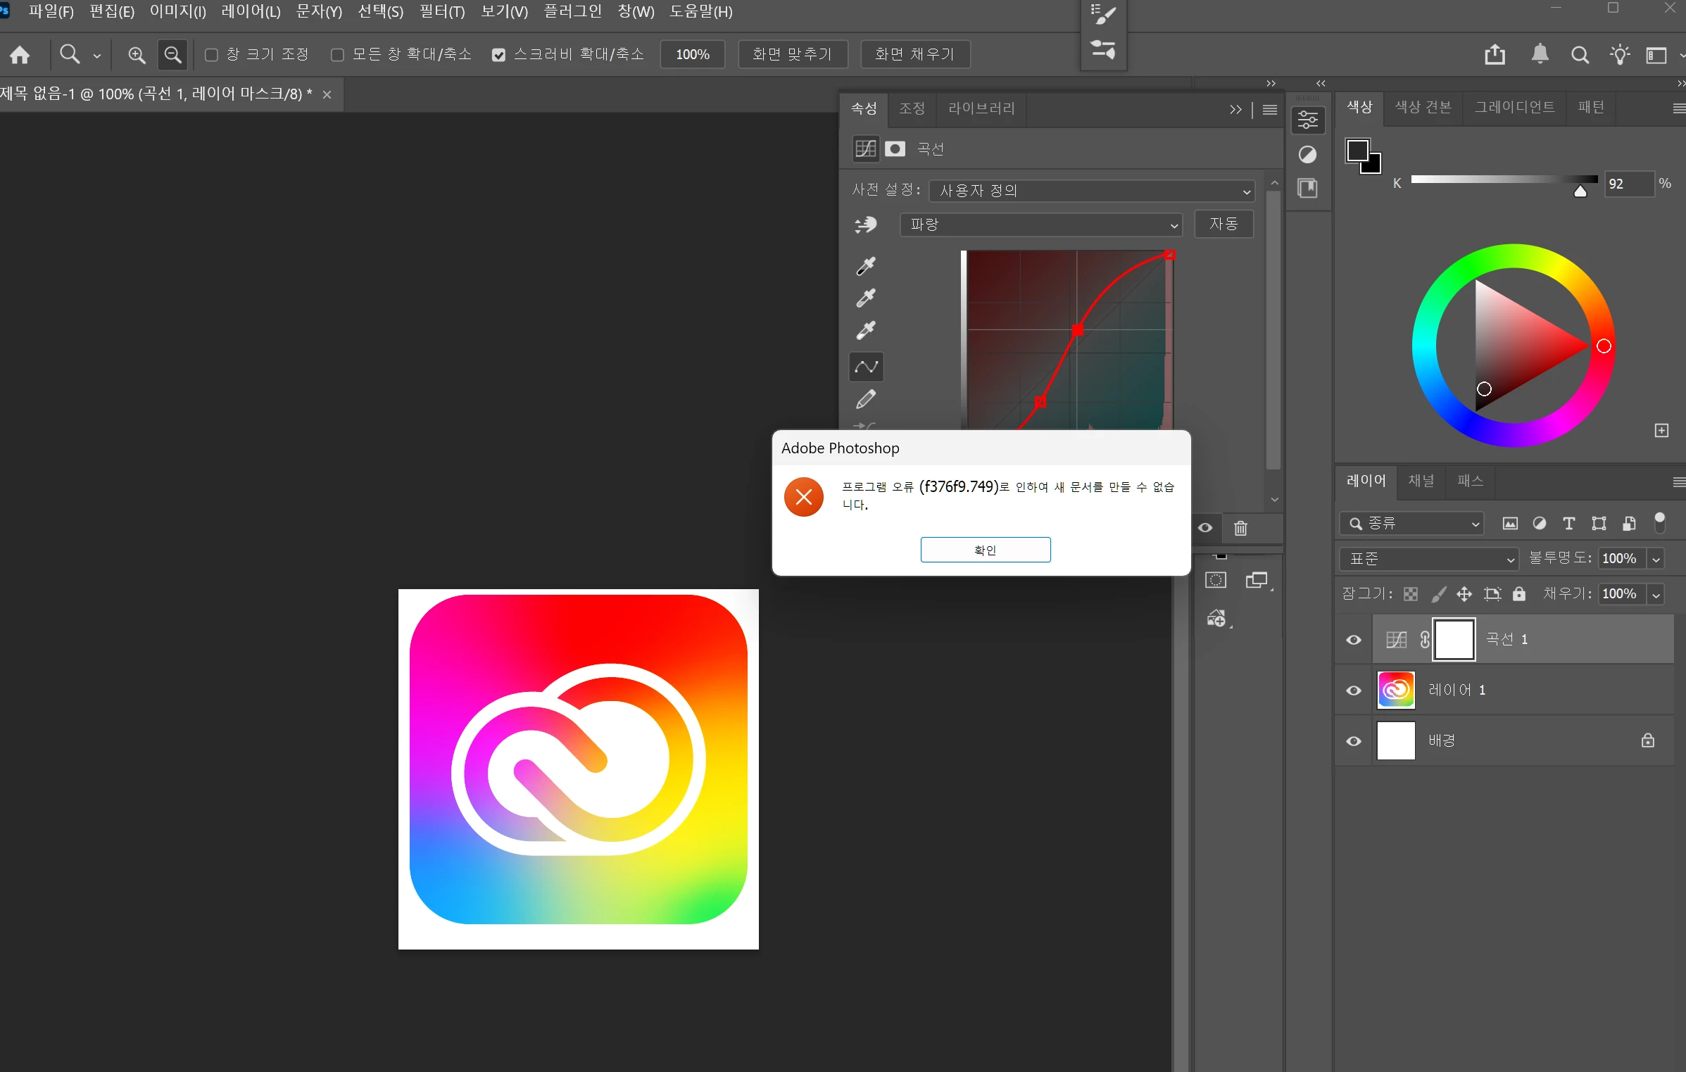The height and width of the screenshot is (1072, 1686).
Task: Click the black point eyedropper in Curves
Action: click(x=866, y=266)
